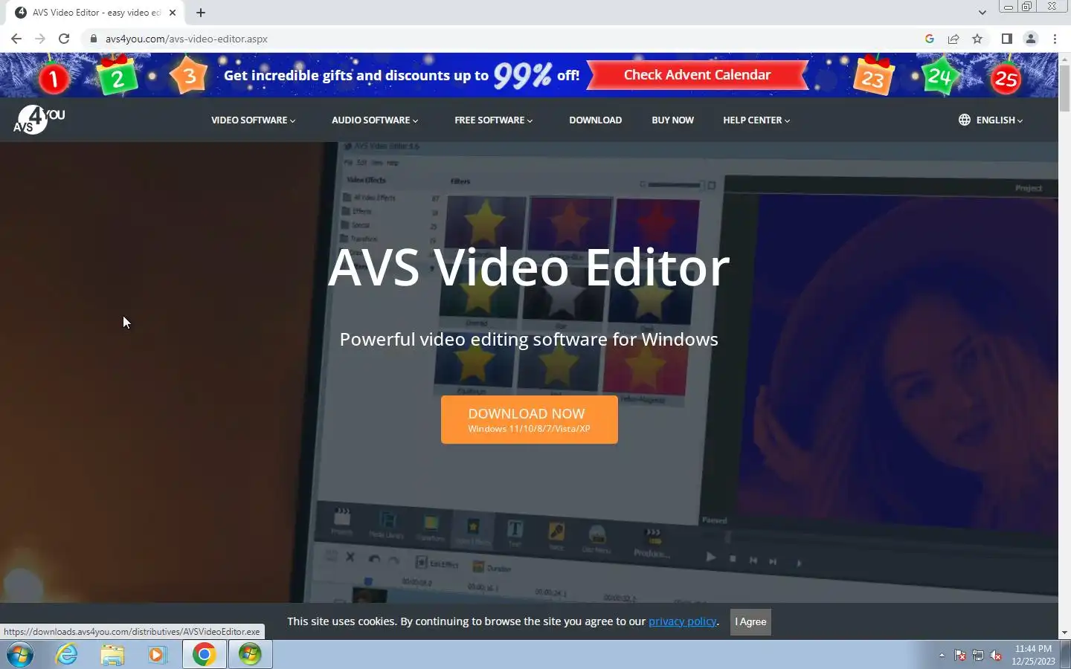Screen dimensions: 1071x669
Task: Open advent calendar day 2 gift
Action: coord(118,77)
